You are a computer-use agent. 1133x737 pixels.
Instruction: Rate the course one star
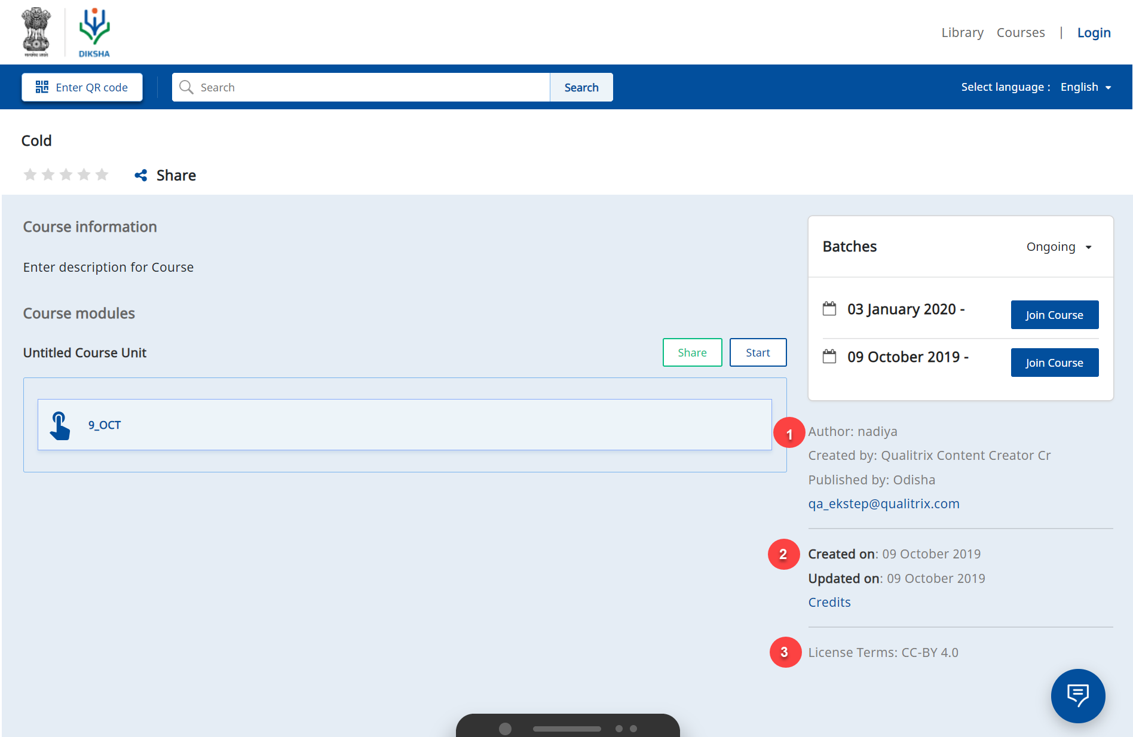30,174
